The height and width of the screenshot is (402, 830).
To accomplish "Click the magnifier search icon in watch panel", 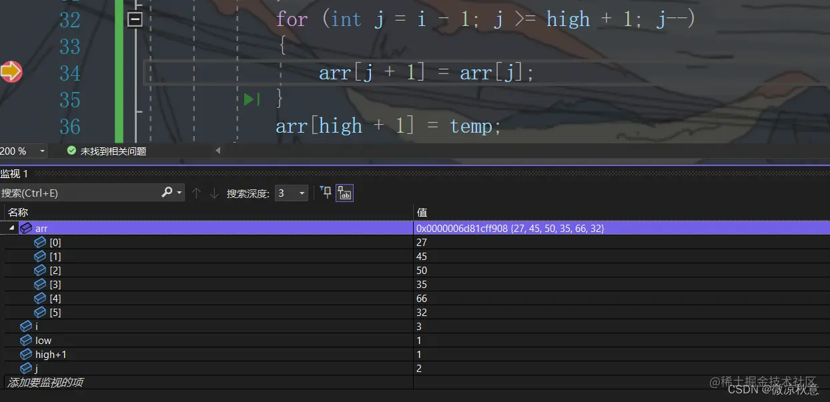I will 167,193.
